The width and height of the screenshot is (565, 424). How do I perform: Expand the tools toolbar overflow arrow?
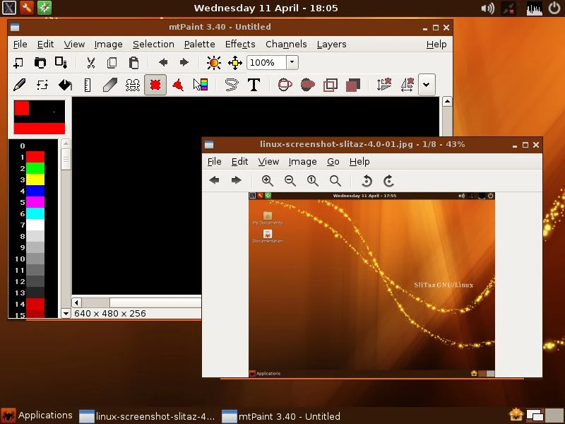click(426, 85)
